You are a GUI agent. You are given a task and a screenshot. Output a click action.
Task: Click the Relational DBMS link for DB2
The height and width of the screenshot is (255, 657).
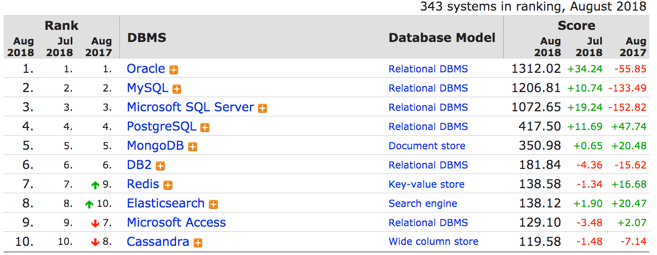428,165
